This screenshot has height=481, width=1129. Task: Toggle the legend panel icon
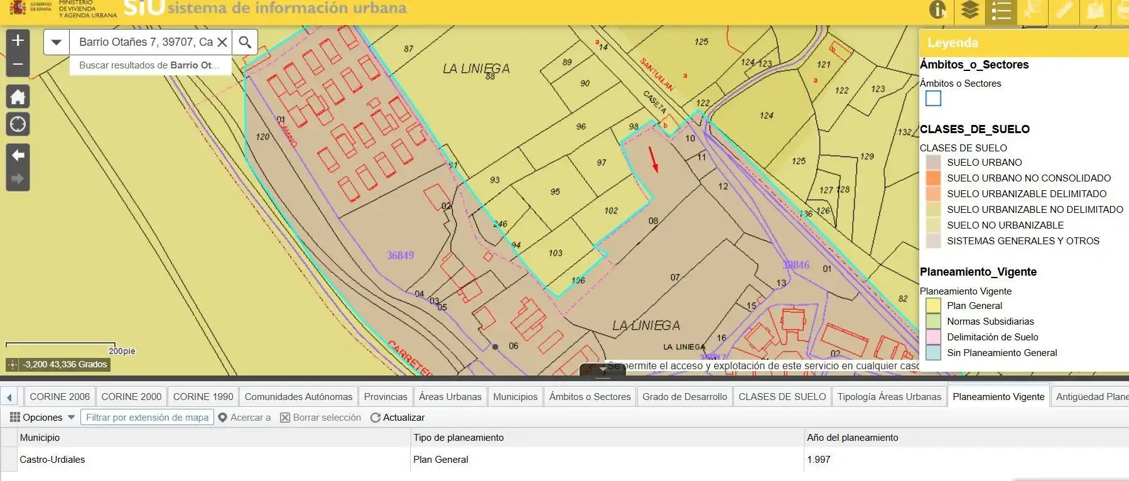pyautogui.click(x=1001, y=11)
